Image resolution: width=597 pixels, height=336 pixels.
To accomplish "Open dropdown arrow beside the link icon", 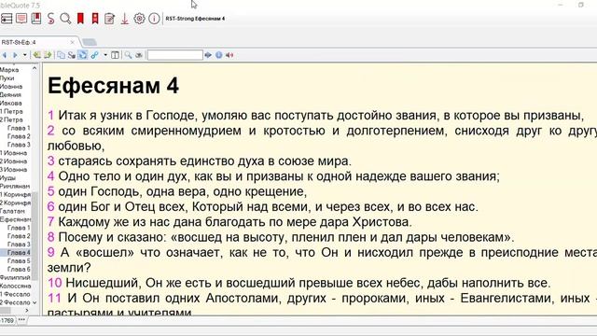I will coord(105,55).
